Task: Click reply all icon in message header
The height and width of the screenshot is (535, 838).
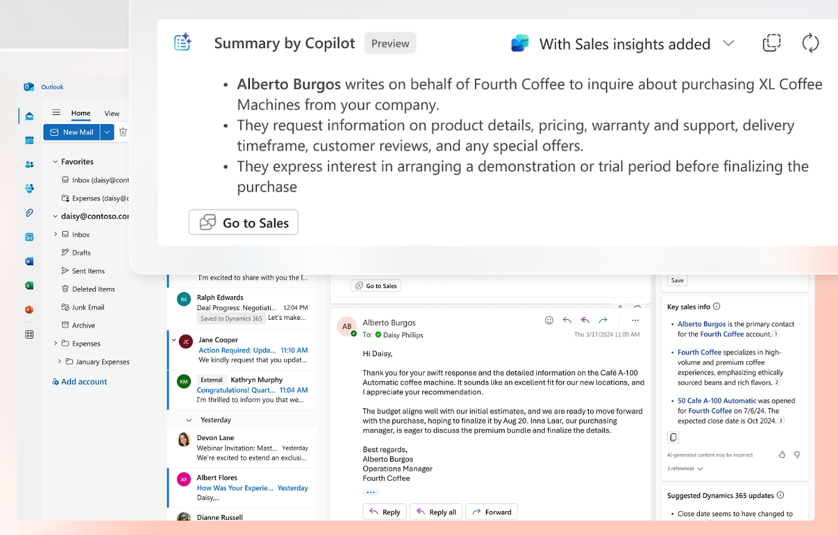Action: pos(585,320)
